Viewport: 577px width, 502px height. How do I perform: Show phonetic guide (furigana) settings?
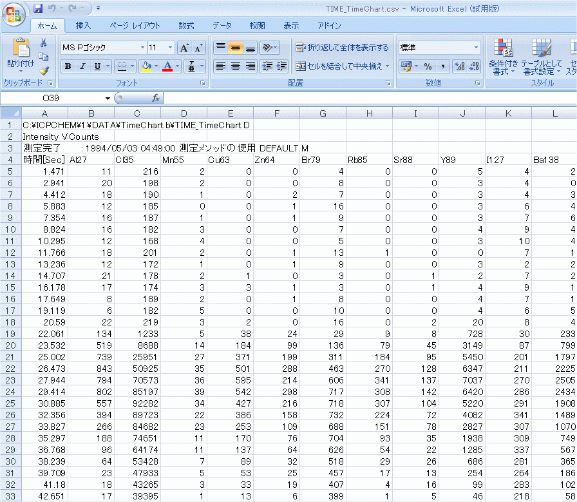pos(191,66)
